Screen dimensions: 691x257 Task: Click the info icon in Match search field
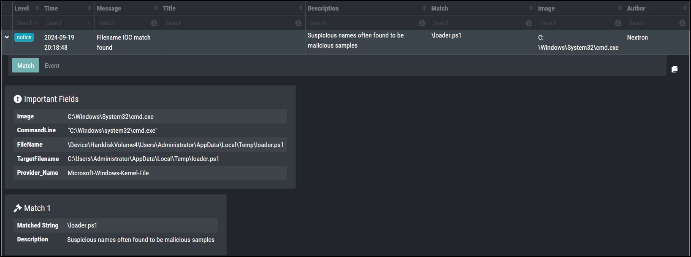point(529,23)
